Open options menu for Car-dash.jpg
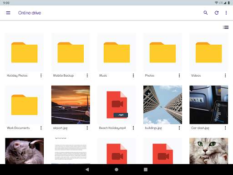The width and height of the screenshot is (233, 175). point(225,128)
